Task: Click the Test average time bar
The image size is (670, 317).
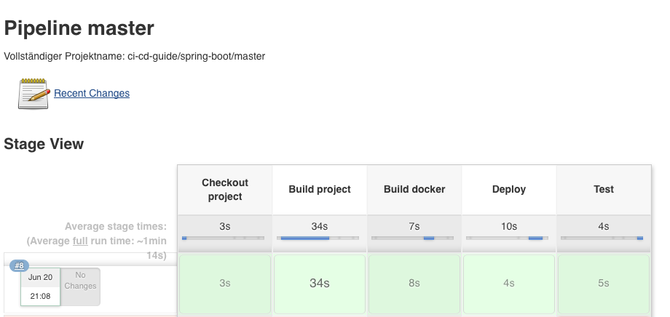Action: pyautogui.click(x=604, y=238)
